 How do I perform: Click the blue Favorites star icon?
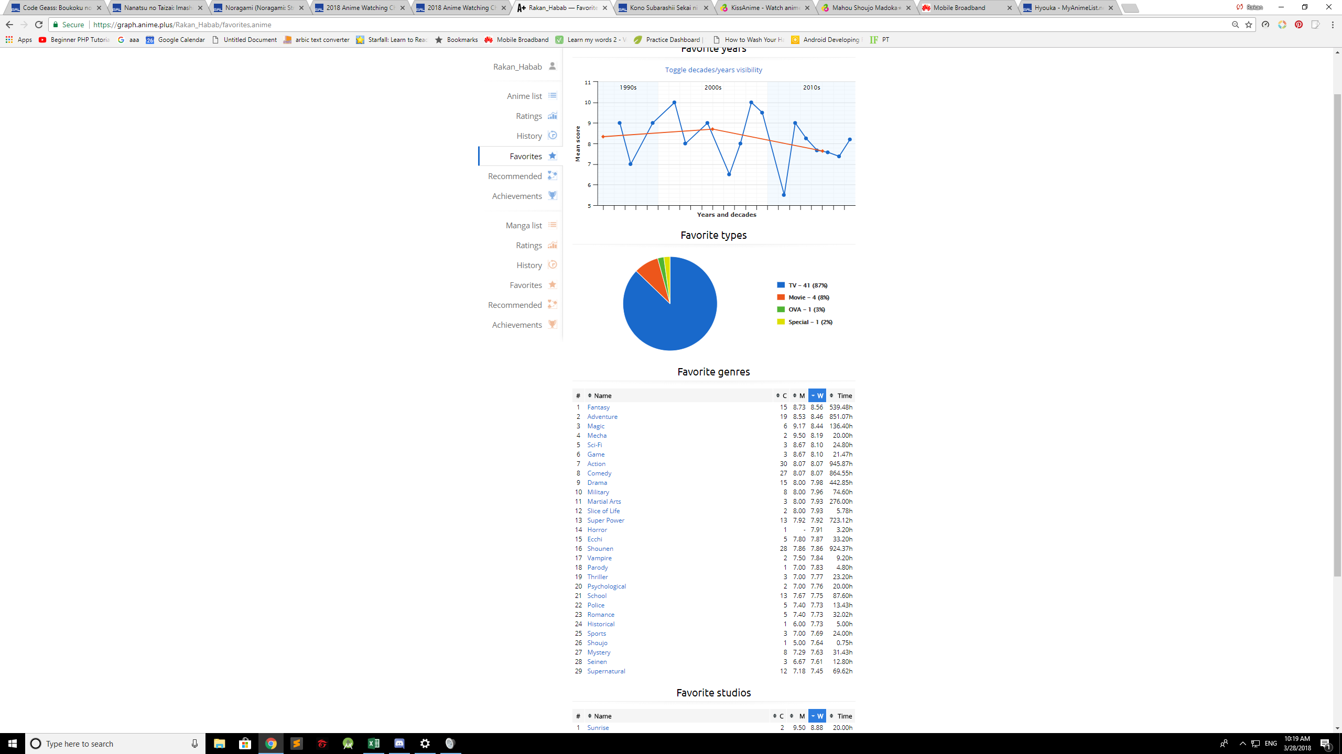click(552, 156)
